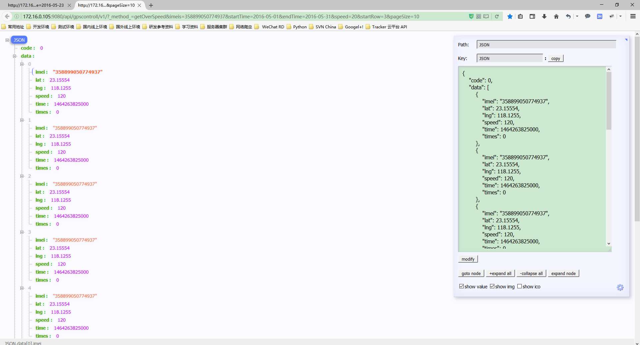The height and width of the screenshot is (345, 640).
Task: Collapse data item 4
Action: click(22, 288)
